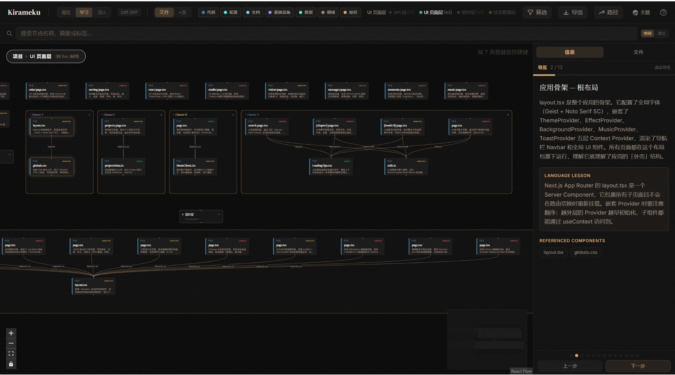Click the 上一步 previous step button
The width and height of the screenshot is (675, 375).
click(x=570, y=366)
